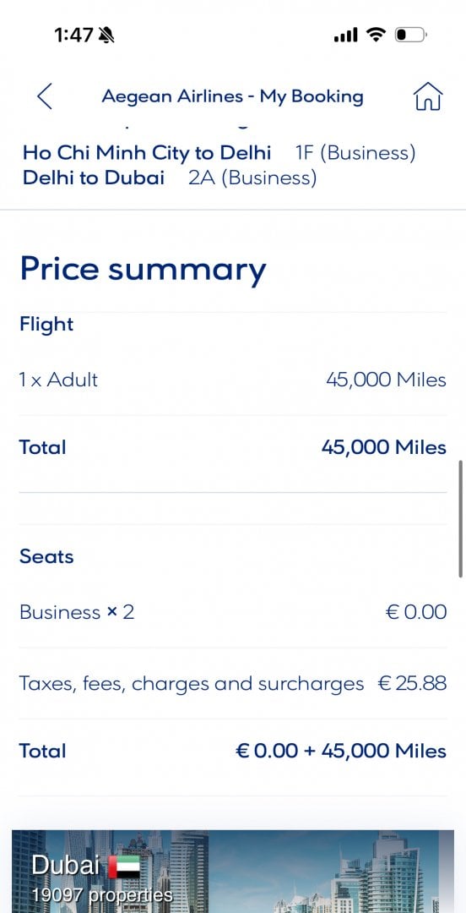
Task: Tap the 1 x Adult row
Action: click(233, 380)
